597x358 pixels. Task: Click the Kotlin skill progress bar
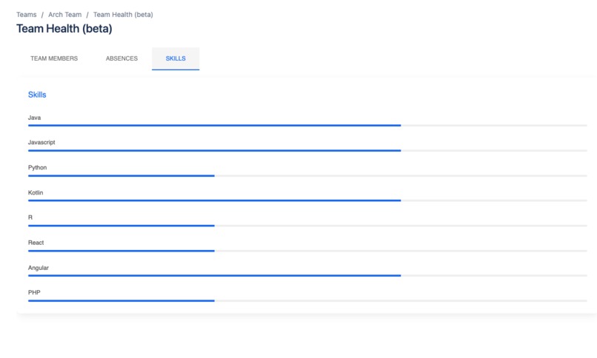tap(307, 200)
